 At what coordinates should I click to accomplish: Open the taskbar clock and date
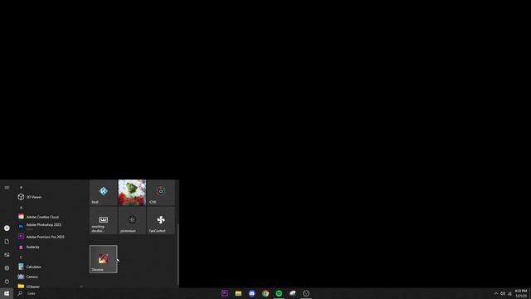click(521, 293)
